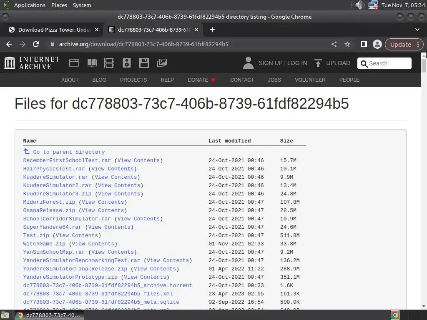Click the page vertical scrollbar thumb
Image resolution: width=427 pixels, height=320 pixels.
424,65
